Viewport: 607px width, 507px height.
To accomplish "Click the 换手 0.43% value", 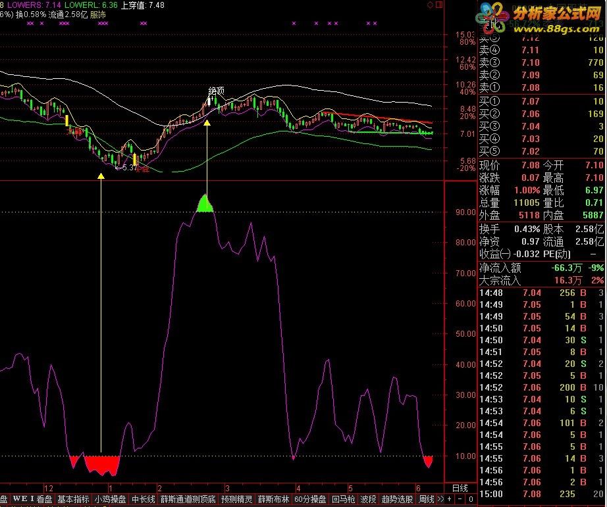I will click(527, 229).
